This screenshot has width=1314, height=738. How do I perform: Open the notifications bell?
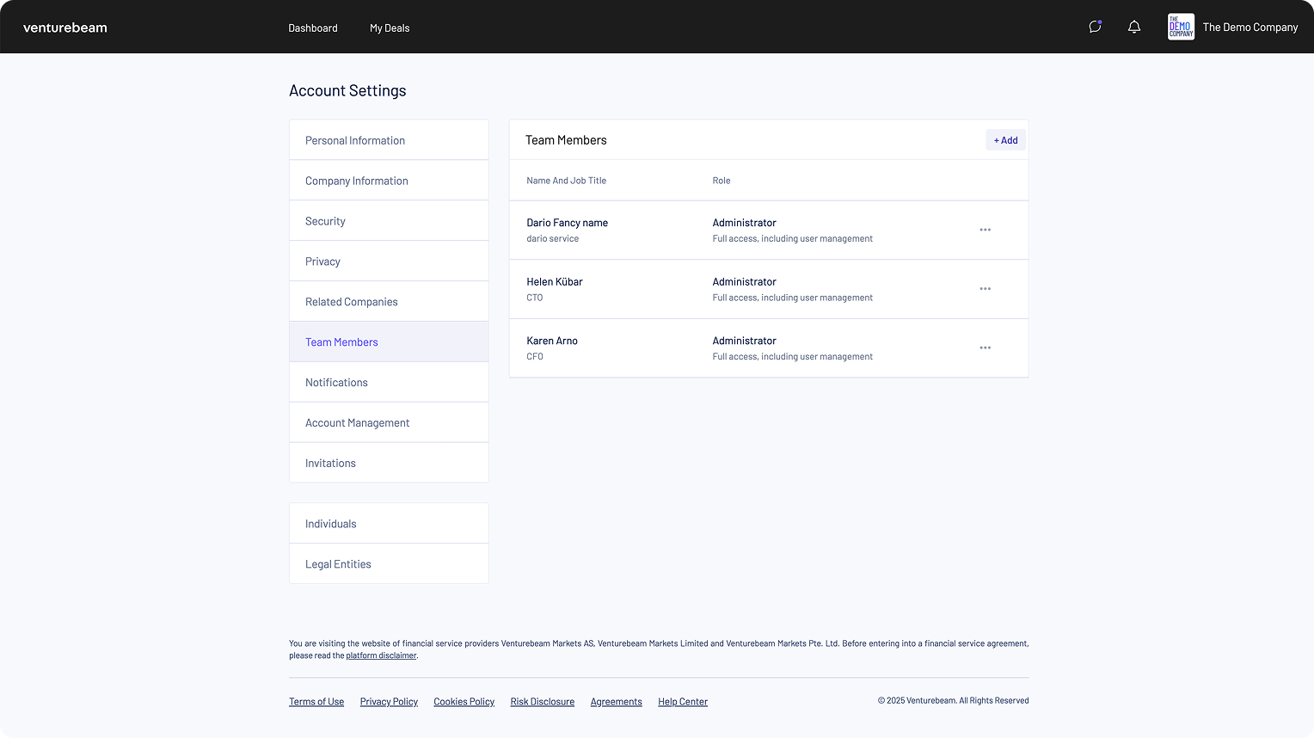pyautogui.click(x=1134, y=27)
